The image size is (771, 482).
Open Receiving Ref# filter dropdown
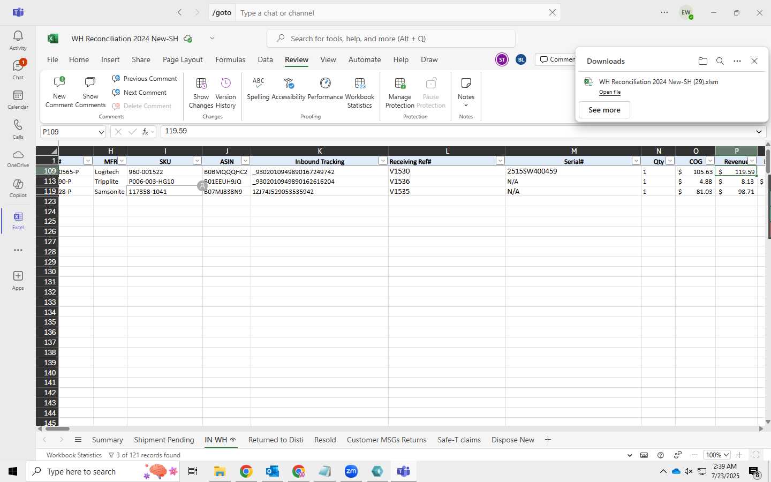click(x=500, y=161)
